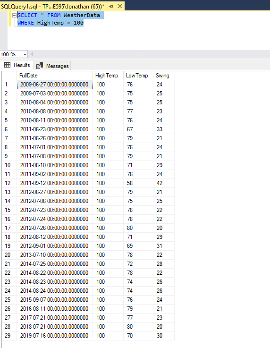Click the grid's top-left select-all corner cell
270x348 pixels.
9,76
